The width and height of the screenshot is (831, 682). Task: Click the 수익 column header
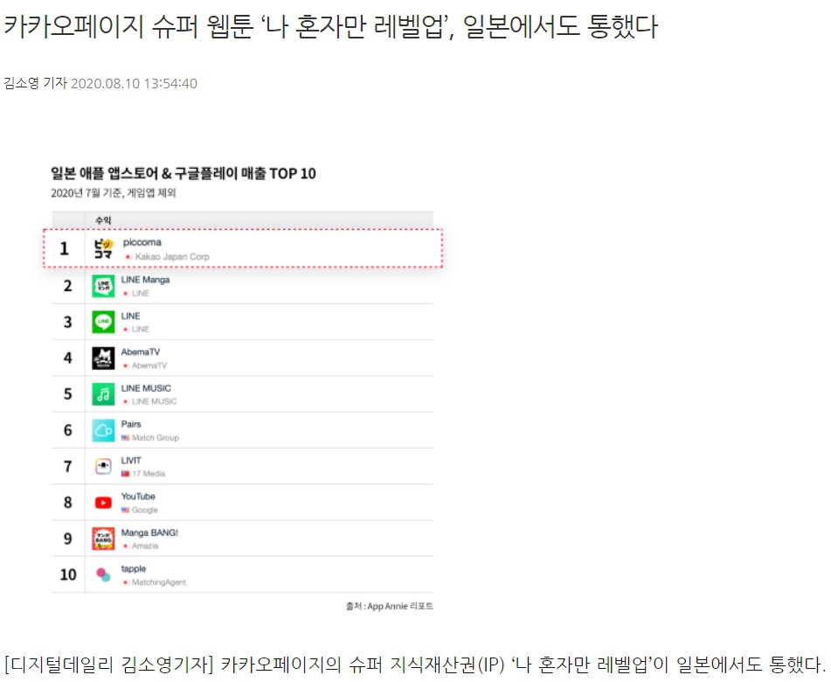103,220
